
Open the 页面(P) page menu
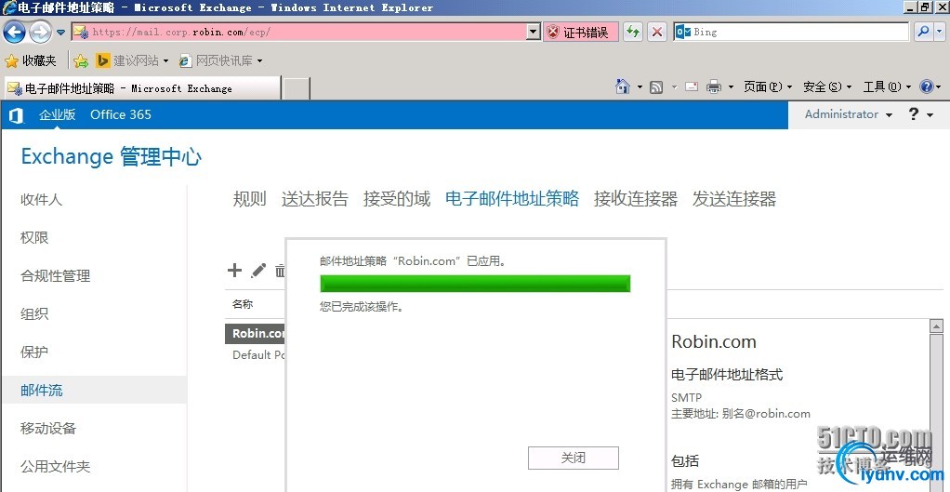click(x=768, y=87)
